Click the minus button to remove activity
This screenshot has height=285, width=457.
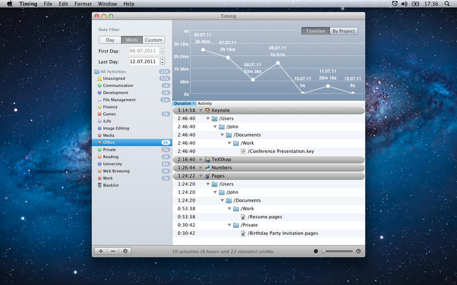tap(113, 251)
